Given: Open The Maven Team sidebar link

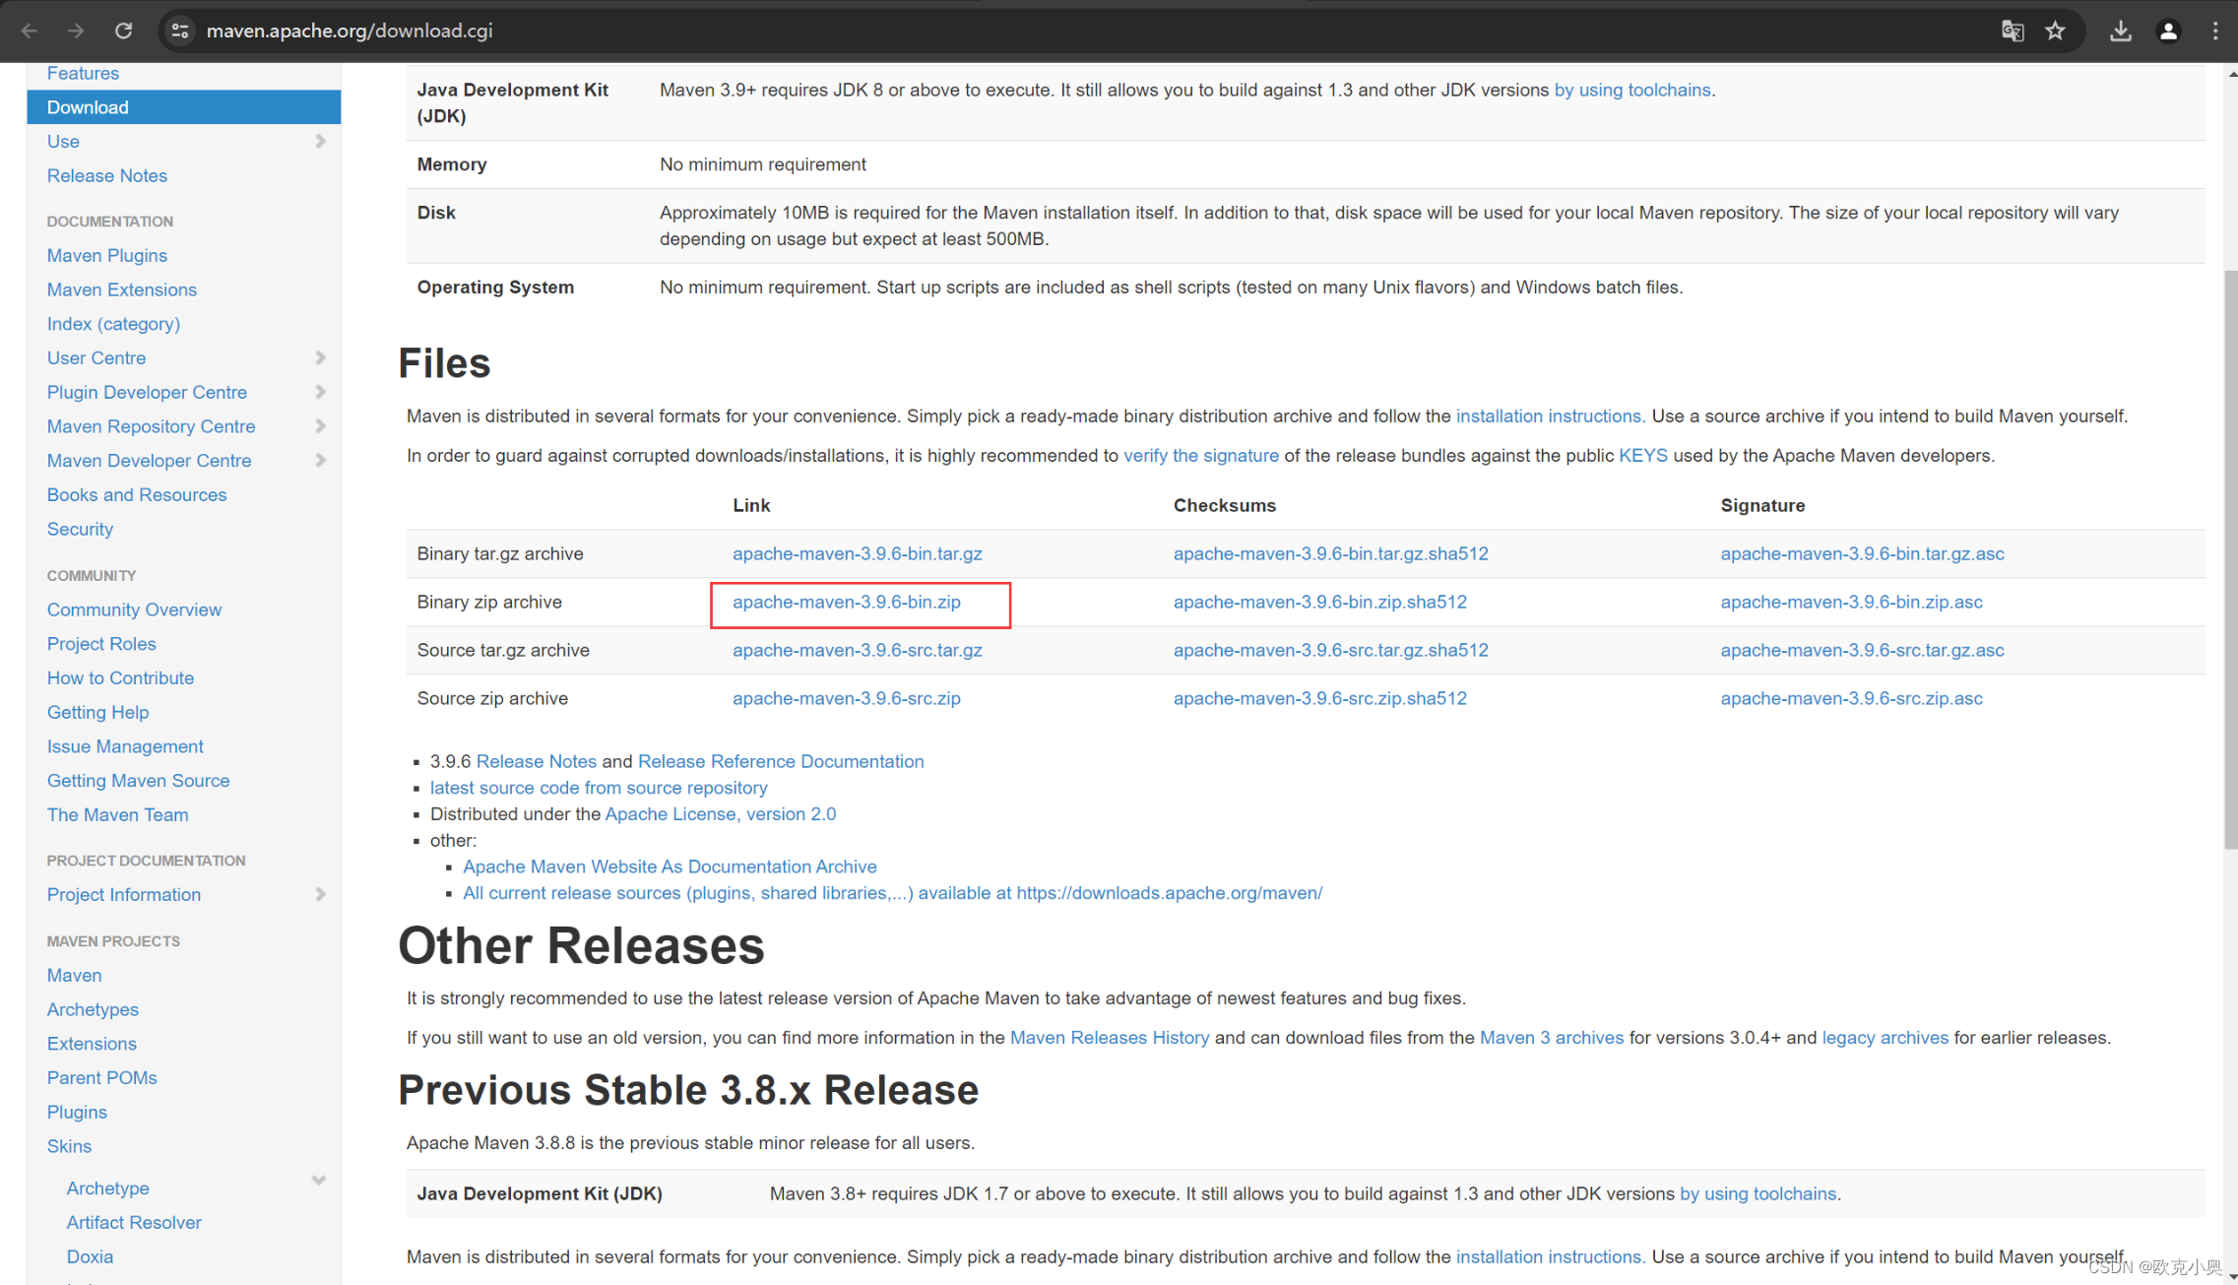Looking at the screenshot, I should [x=117, y=815].
